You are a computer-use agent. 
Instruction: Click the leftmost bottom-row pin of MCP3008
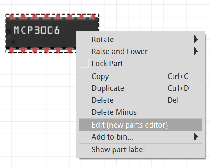12,50
